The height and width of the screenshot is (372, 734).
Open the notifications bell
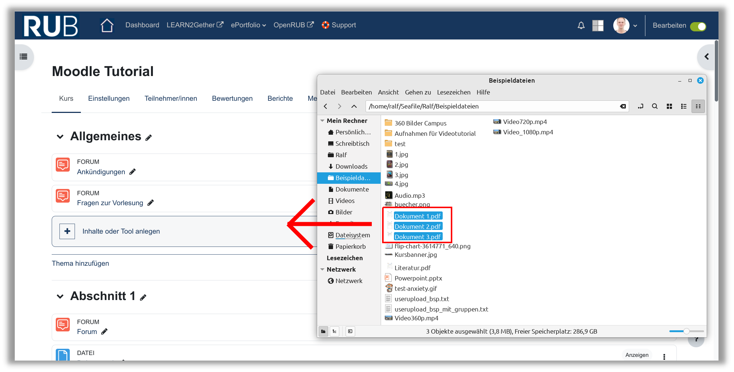581,25
